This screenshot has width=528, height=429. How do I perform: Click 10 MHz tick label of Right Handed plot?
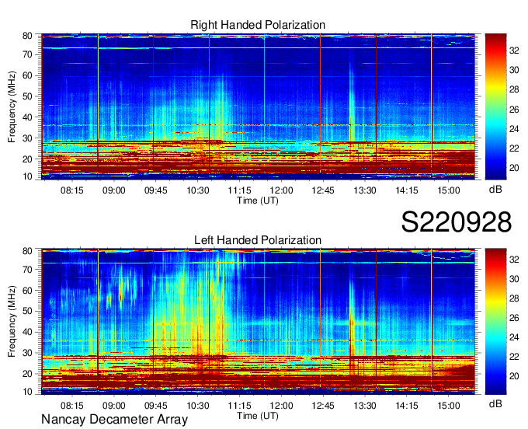[x=27, y=176]
